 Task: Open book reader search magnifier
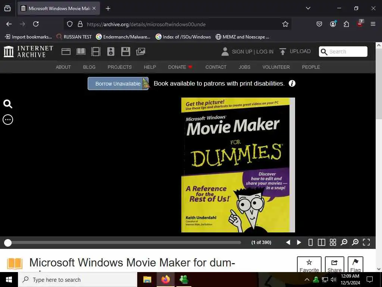coord(8,104)
